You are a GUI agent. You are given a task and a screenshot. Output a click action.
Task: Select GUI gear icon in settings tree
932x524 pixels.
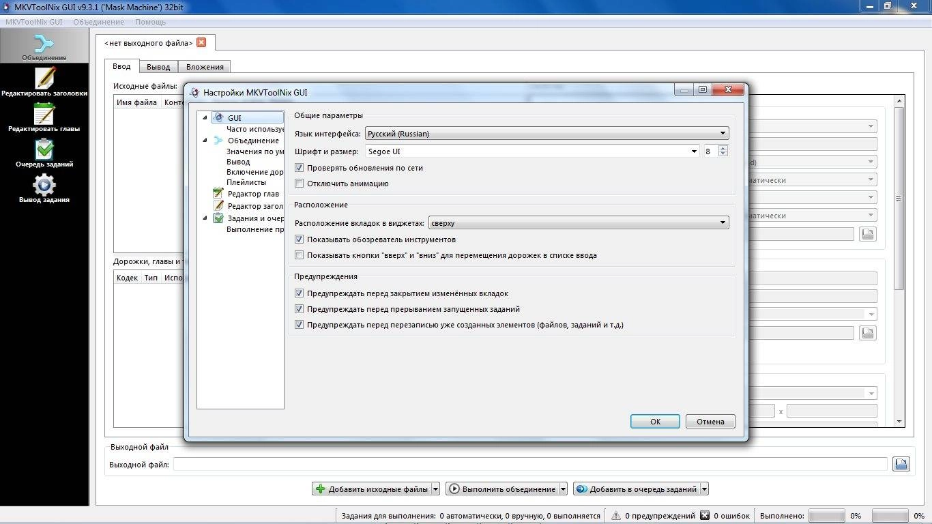click(x=218, y=118)
